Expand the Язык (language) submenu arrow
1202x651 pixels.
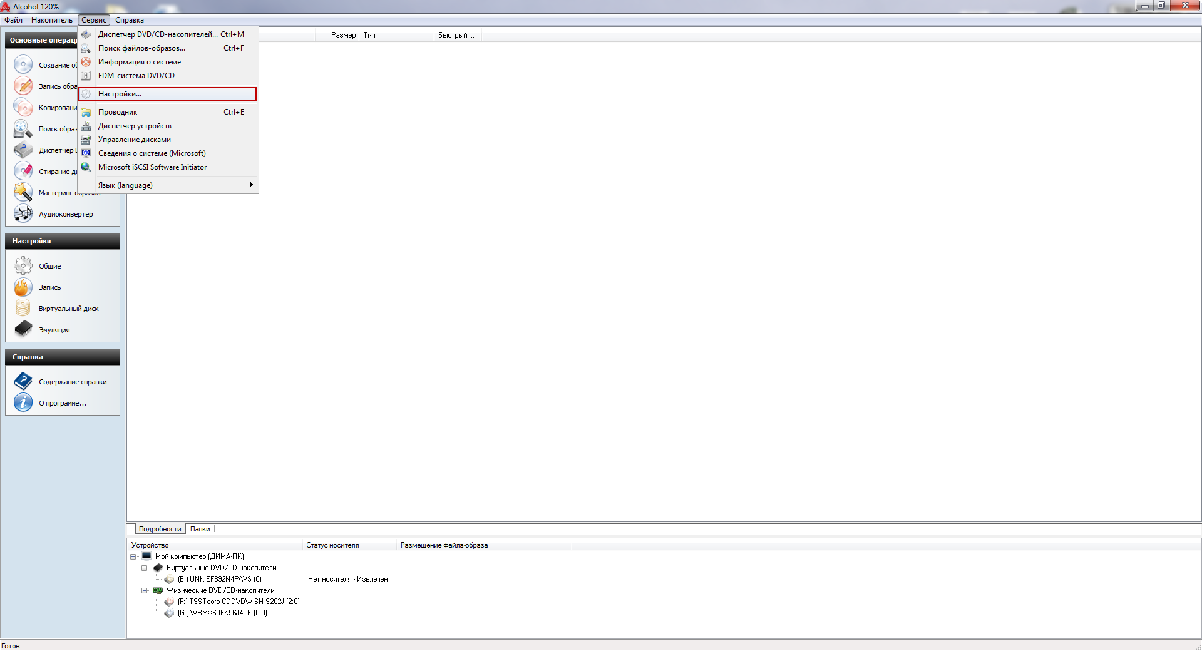(251, 185)
